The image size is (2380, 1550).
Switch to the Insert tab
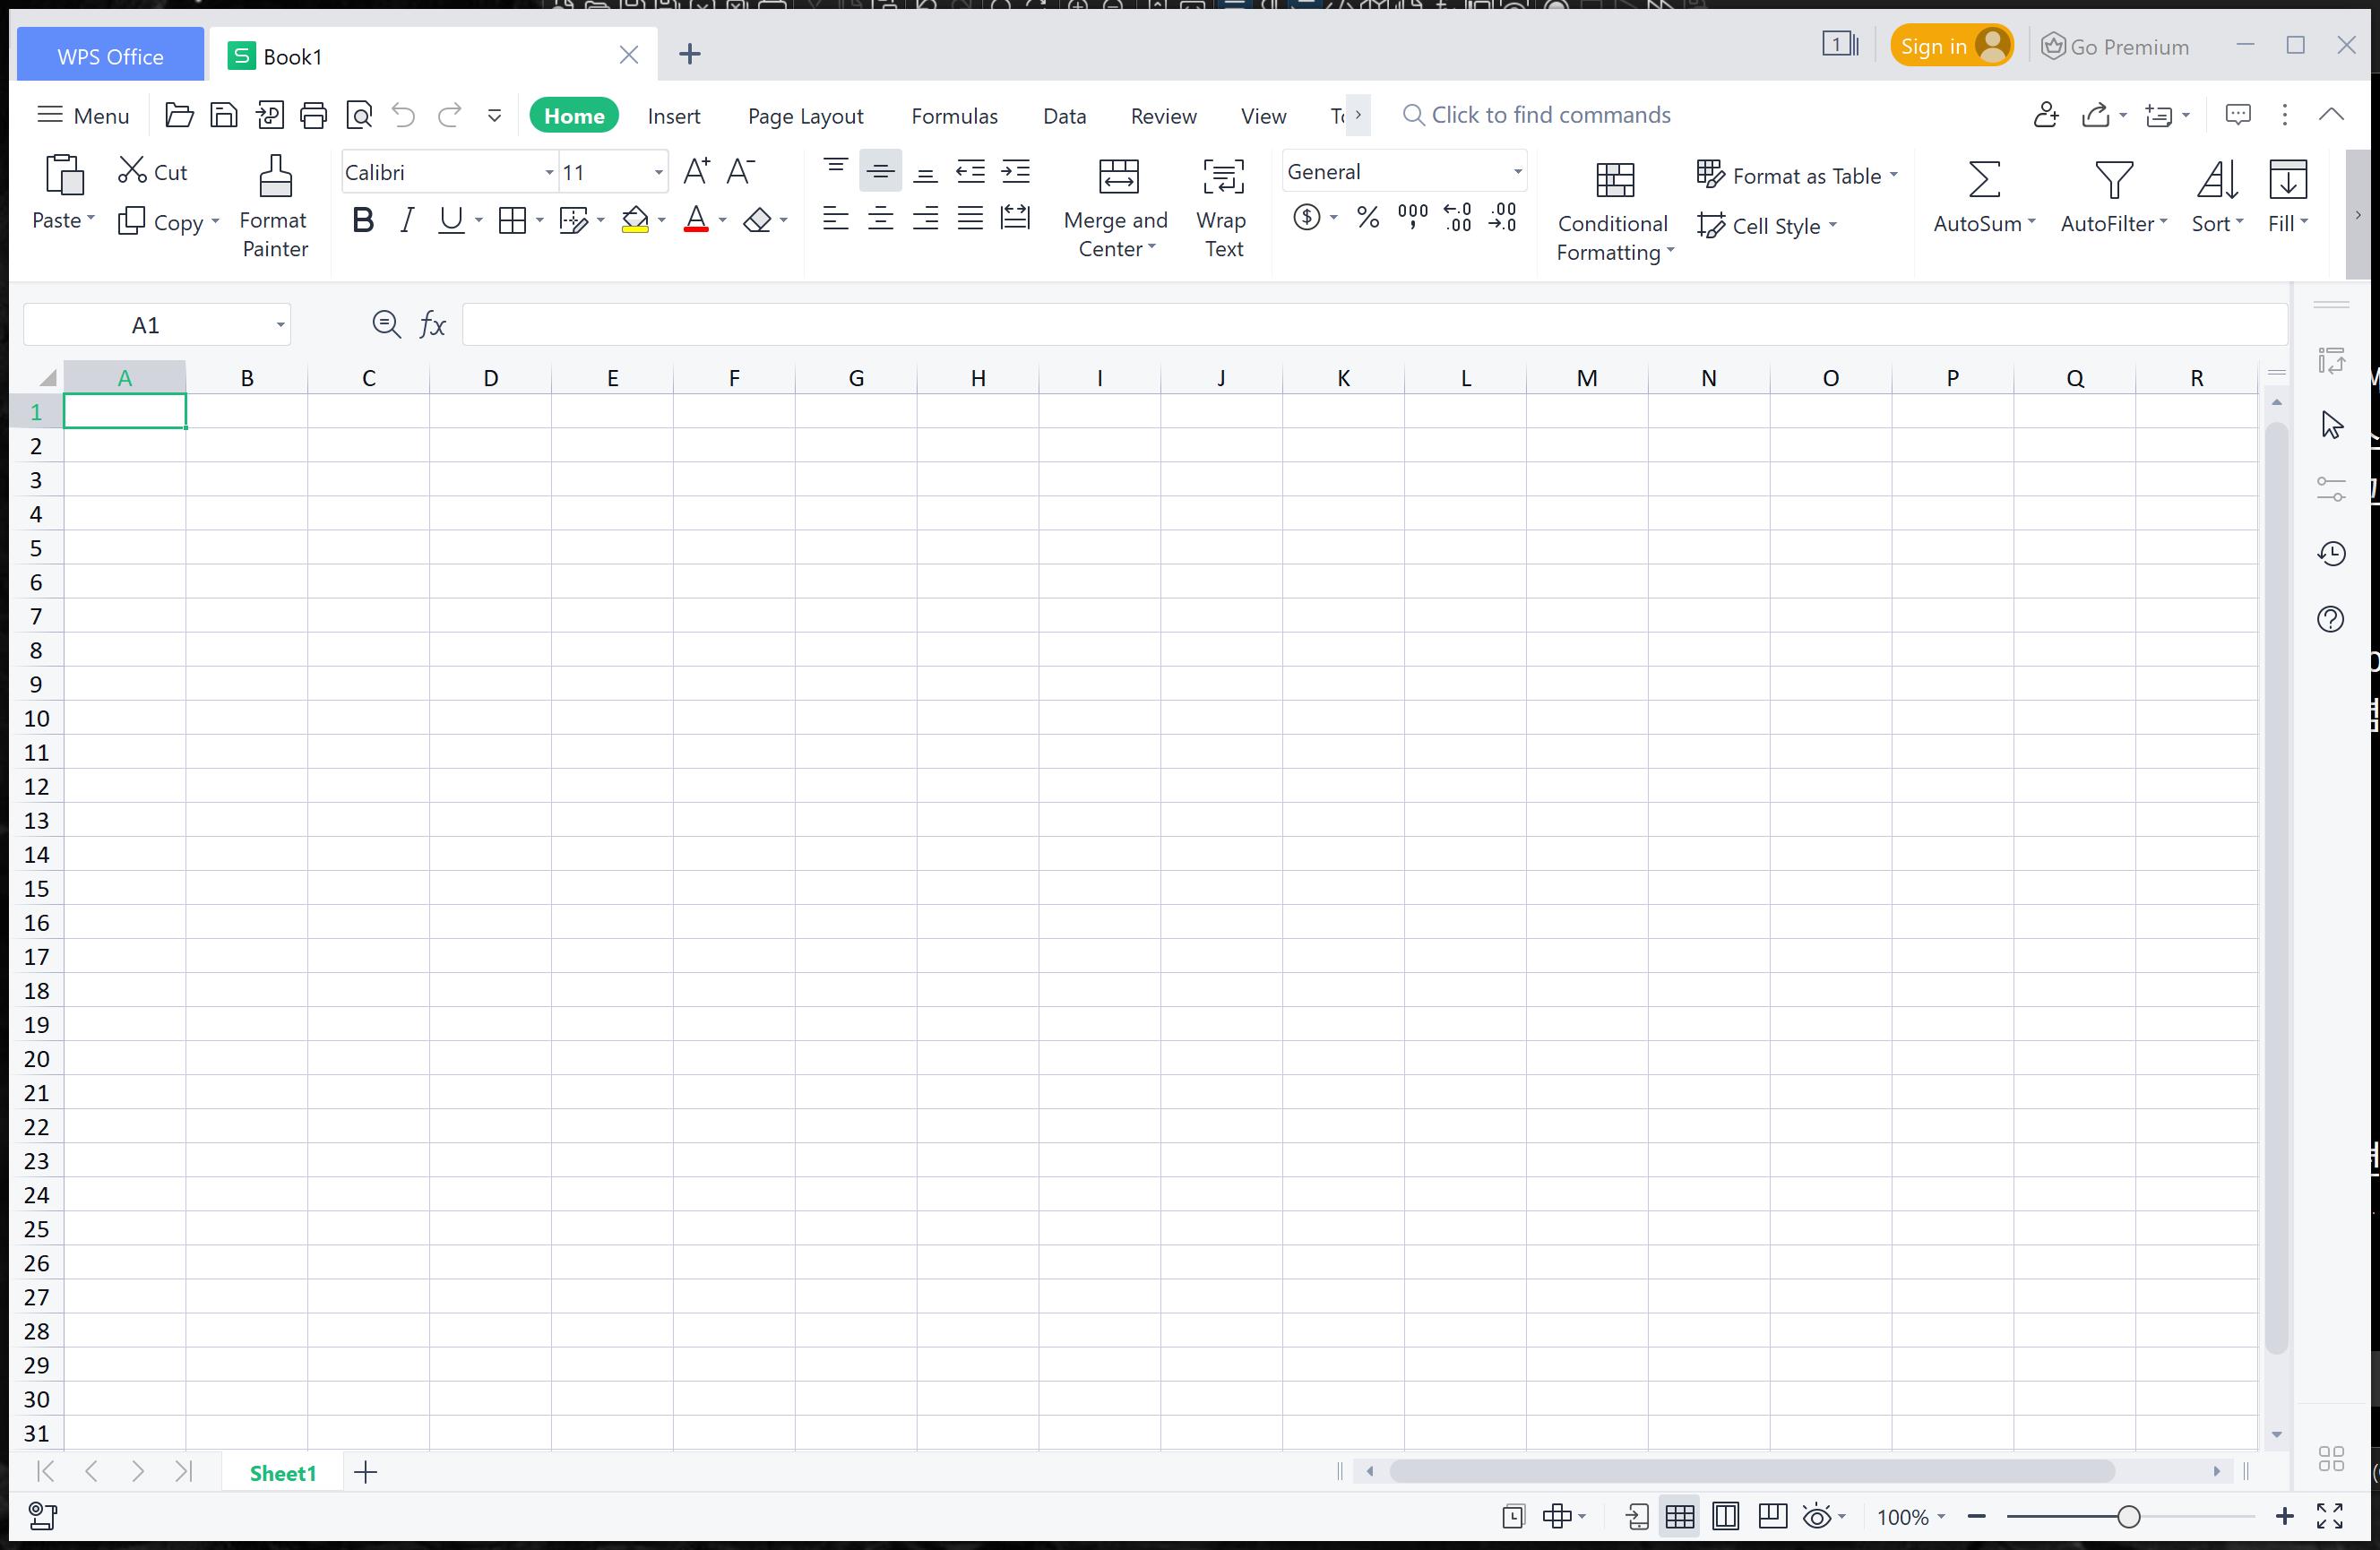(674, 116)
